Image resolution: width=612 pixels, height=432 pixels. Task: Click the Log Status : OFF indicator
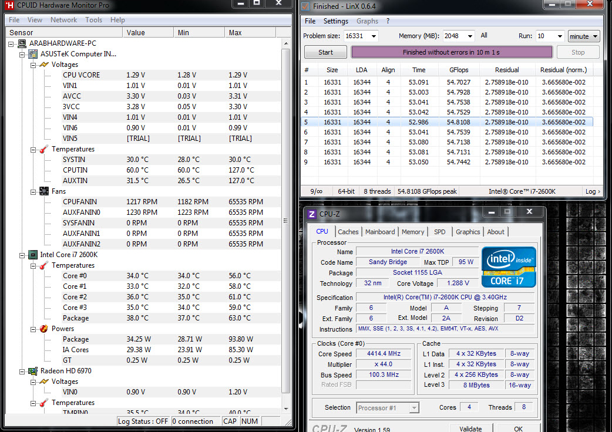point(143,421)
